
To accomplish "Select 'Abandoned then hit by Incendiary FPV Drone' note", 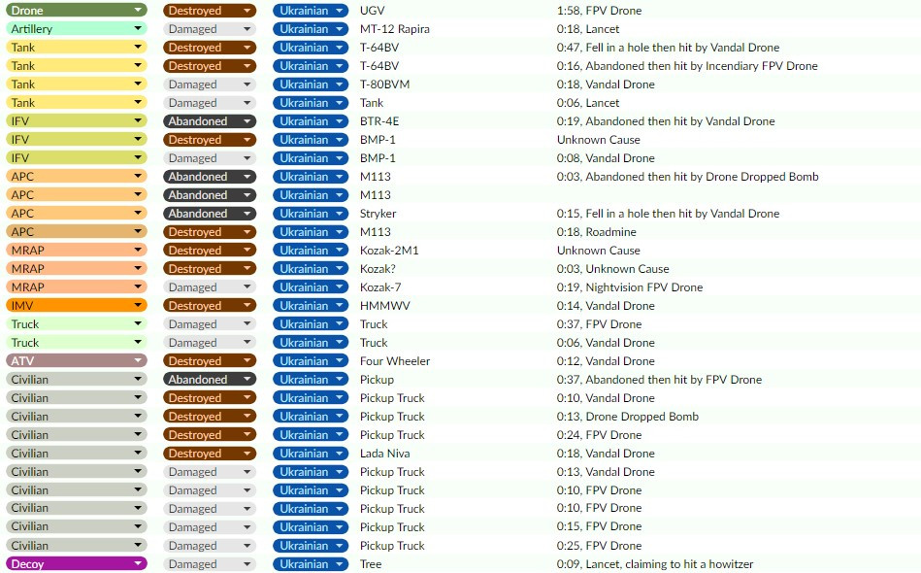I will coord(687,66).
